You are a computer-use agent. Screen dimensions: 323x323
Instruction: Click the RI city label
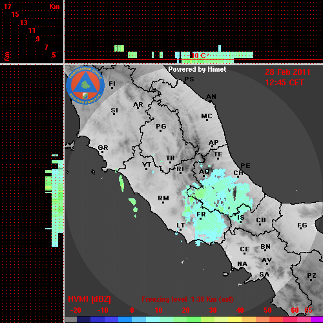click(x=180, y=169)
